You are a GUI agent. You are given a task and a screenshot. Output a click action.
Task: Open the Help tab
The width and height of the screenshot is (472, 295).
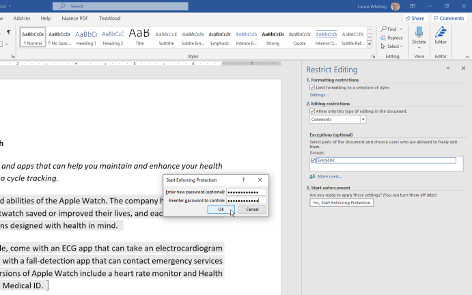coord(46,18)
